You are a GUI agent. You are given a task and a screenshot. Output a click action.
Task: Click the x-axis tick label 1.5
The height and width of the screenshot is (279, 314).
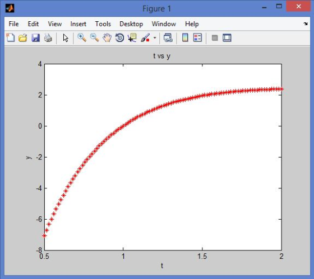pos(202,256)
